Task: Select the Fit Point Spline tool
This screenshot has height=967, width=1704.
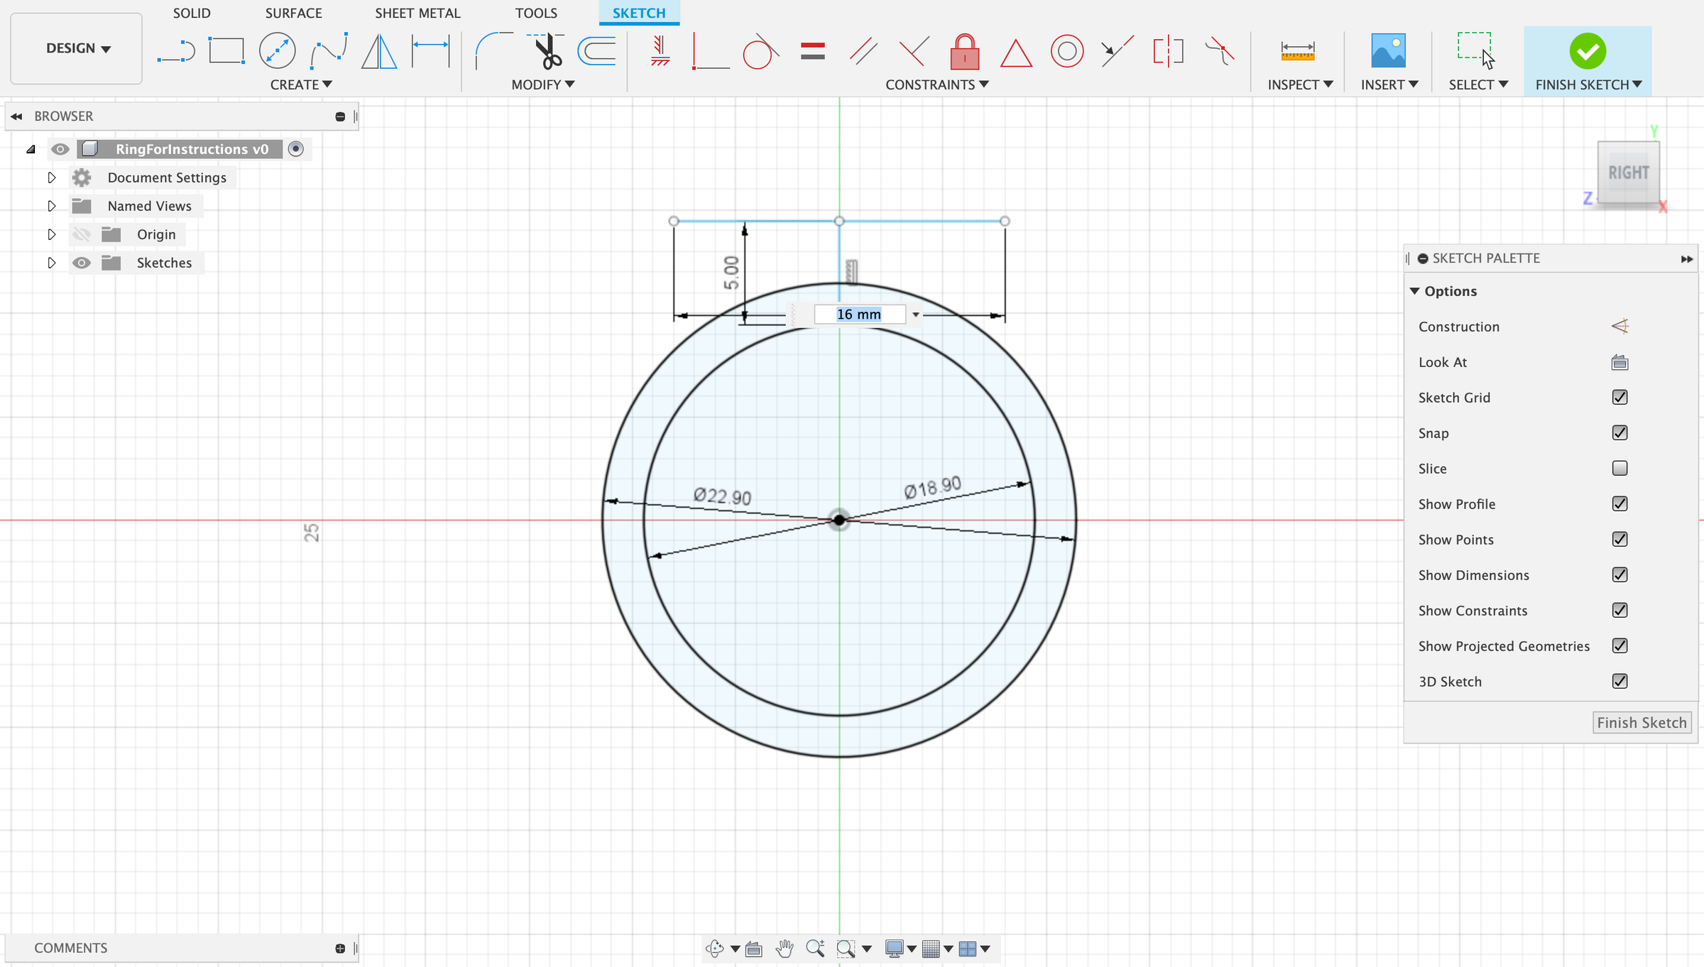Action: pyautogui.click(x=327, y=50)
